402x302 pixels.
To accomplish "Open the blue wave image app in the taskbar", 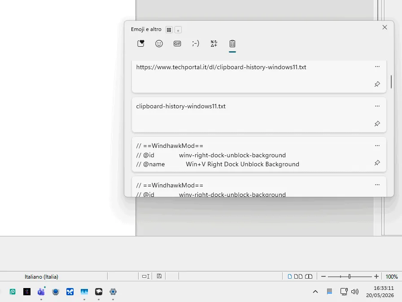I will tap(84, 292).
